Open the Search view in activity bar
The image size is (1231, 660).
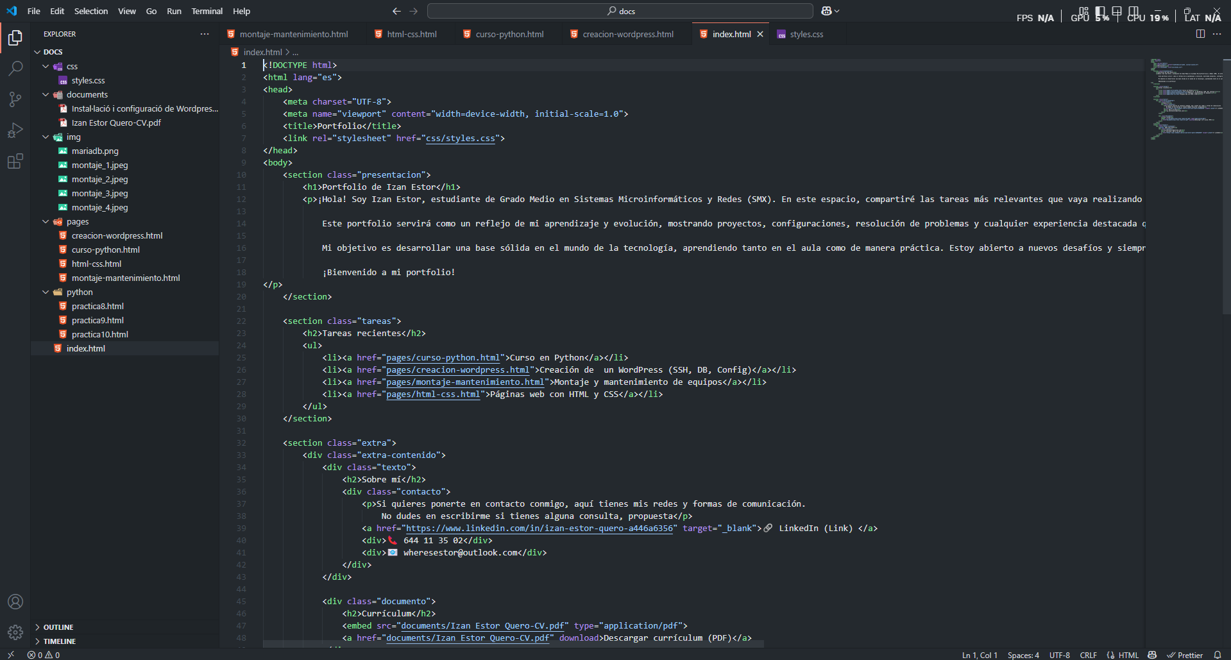15,68
